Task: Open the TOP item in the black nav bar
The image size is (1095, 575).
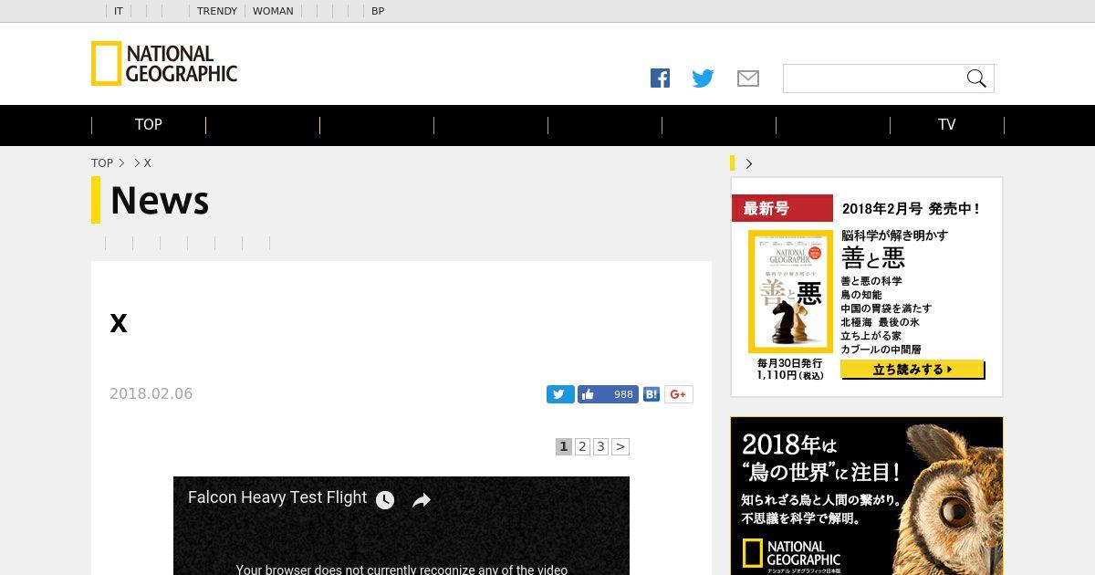Action: [149, 125]
